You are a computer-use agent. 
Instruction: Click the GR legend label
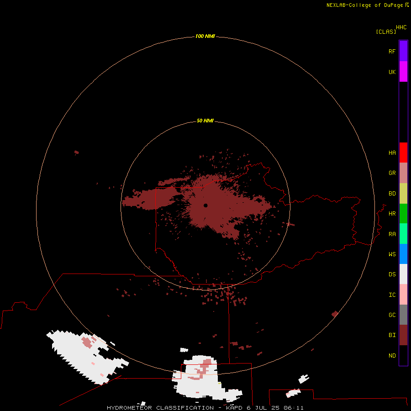tap(392, 173)
